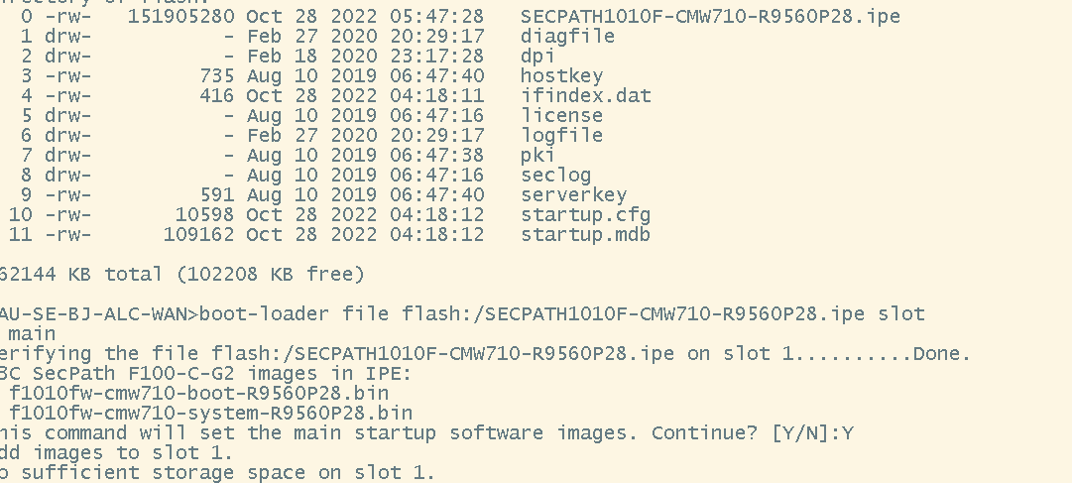Click the "sufficient storage space" error line

point(217,473)
